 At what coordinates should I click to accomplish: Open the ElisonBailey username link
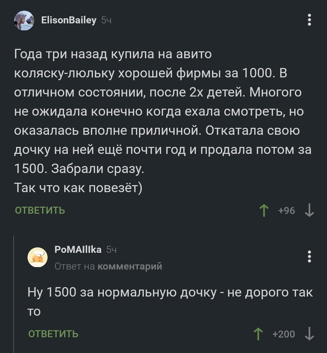click(69, 20)
